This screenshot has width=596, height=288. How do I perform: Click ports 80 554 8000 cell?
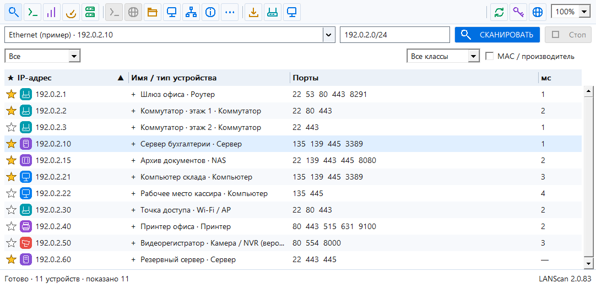coord(317,243)
